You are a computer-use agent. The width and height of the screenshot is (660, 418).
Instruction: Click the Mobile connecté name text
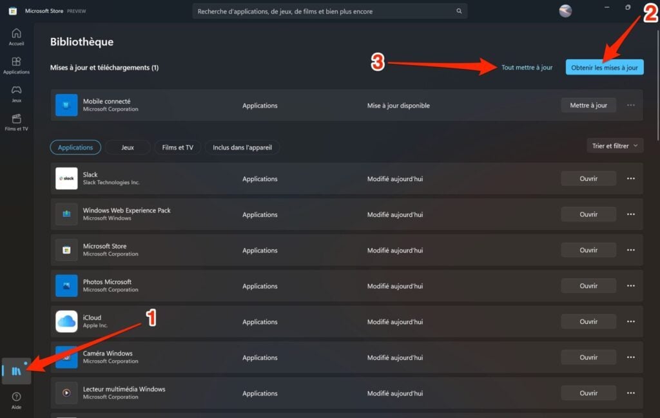[x=106, y=101]
